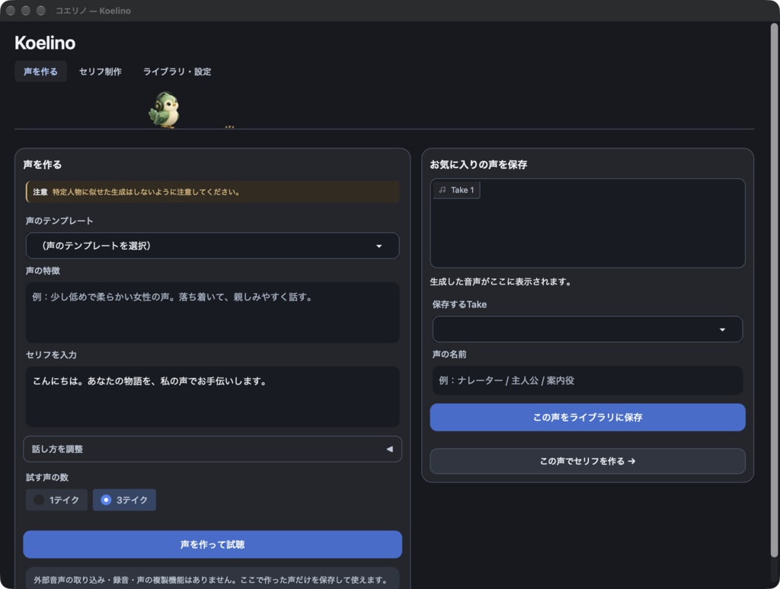Open the 保存するTake dropdown
Screen dimensions: 780x589
(587, 329)
